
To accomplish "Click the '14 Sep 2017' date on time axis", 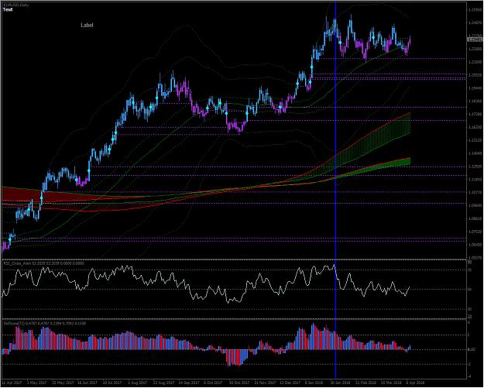I will [x=189, y=383].
